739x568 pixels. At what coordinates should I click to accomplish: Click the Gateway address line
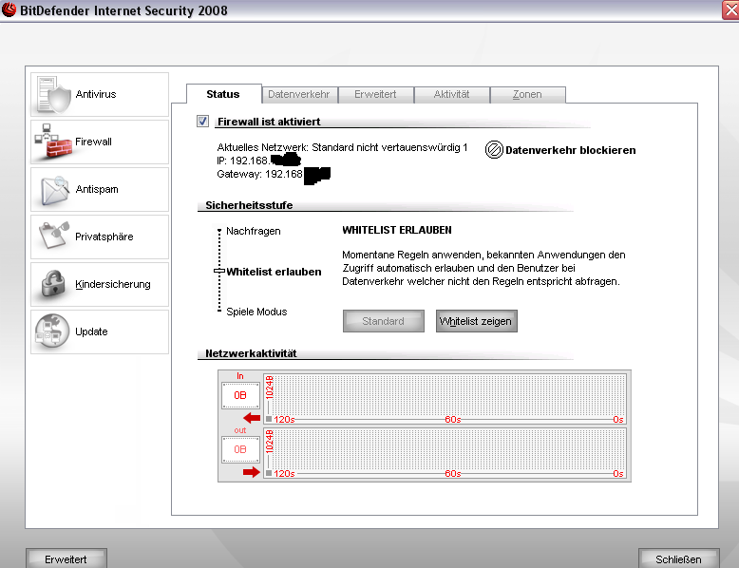[274, 175]
